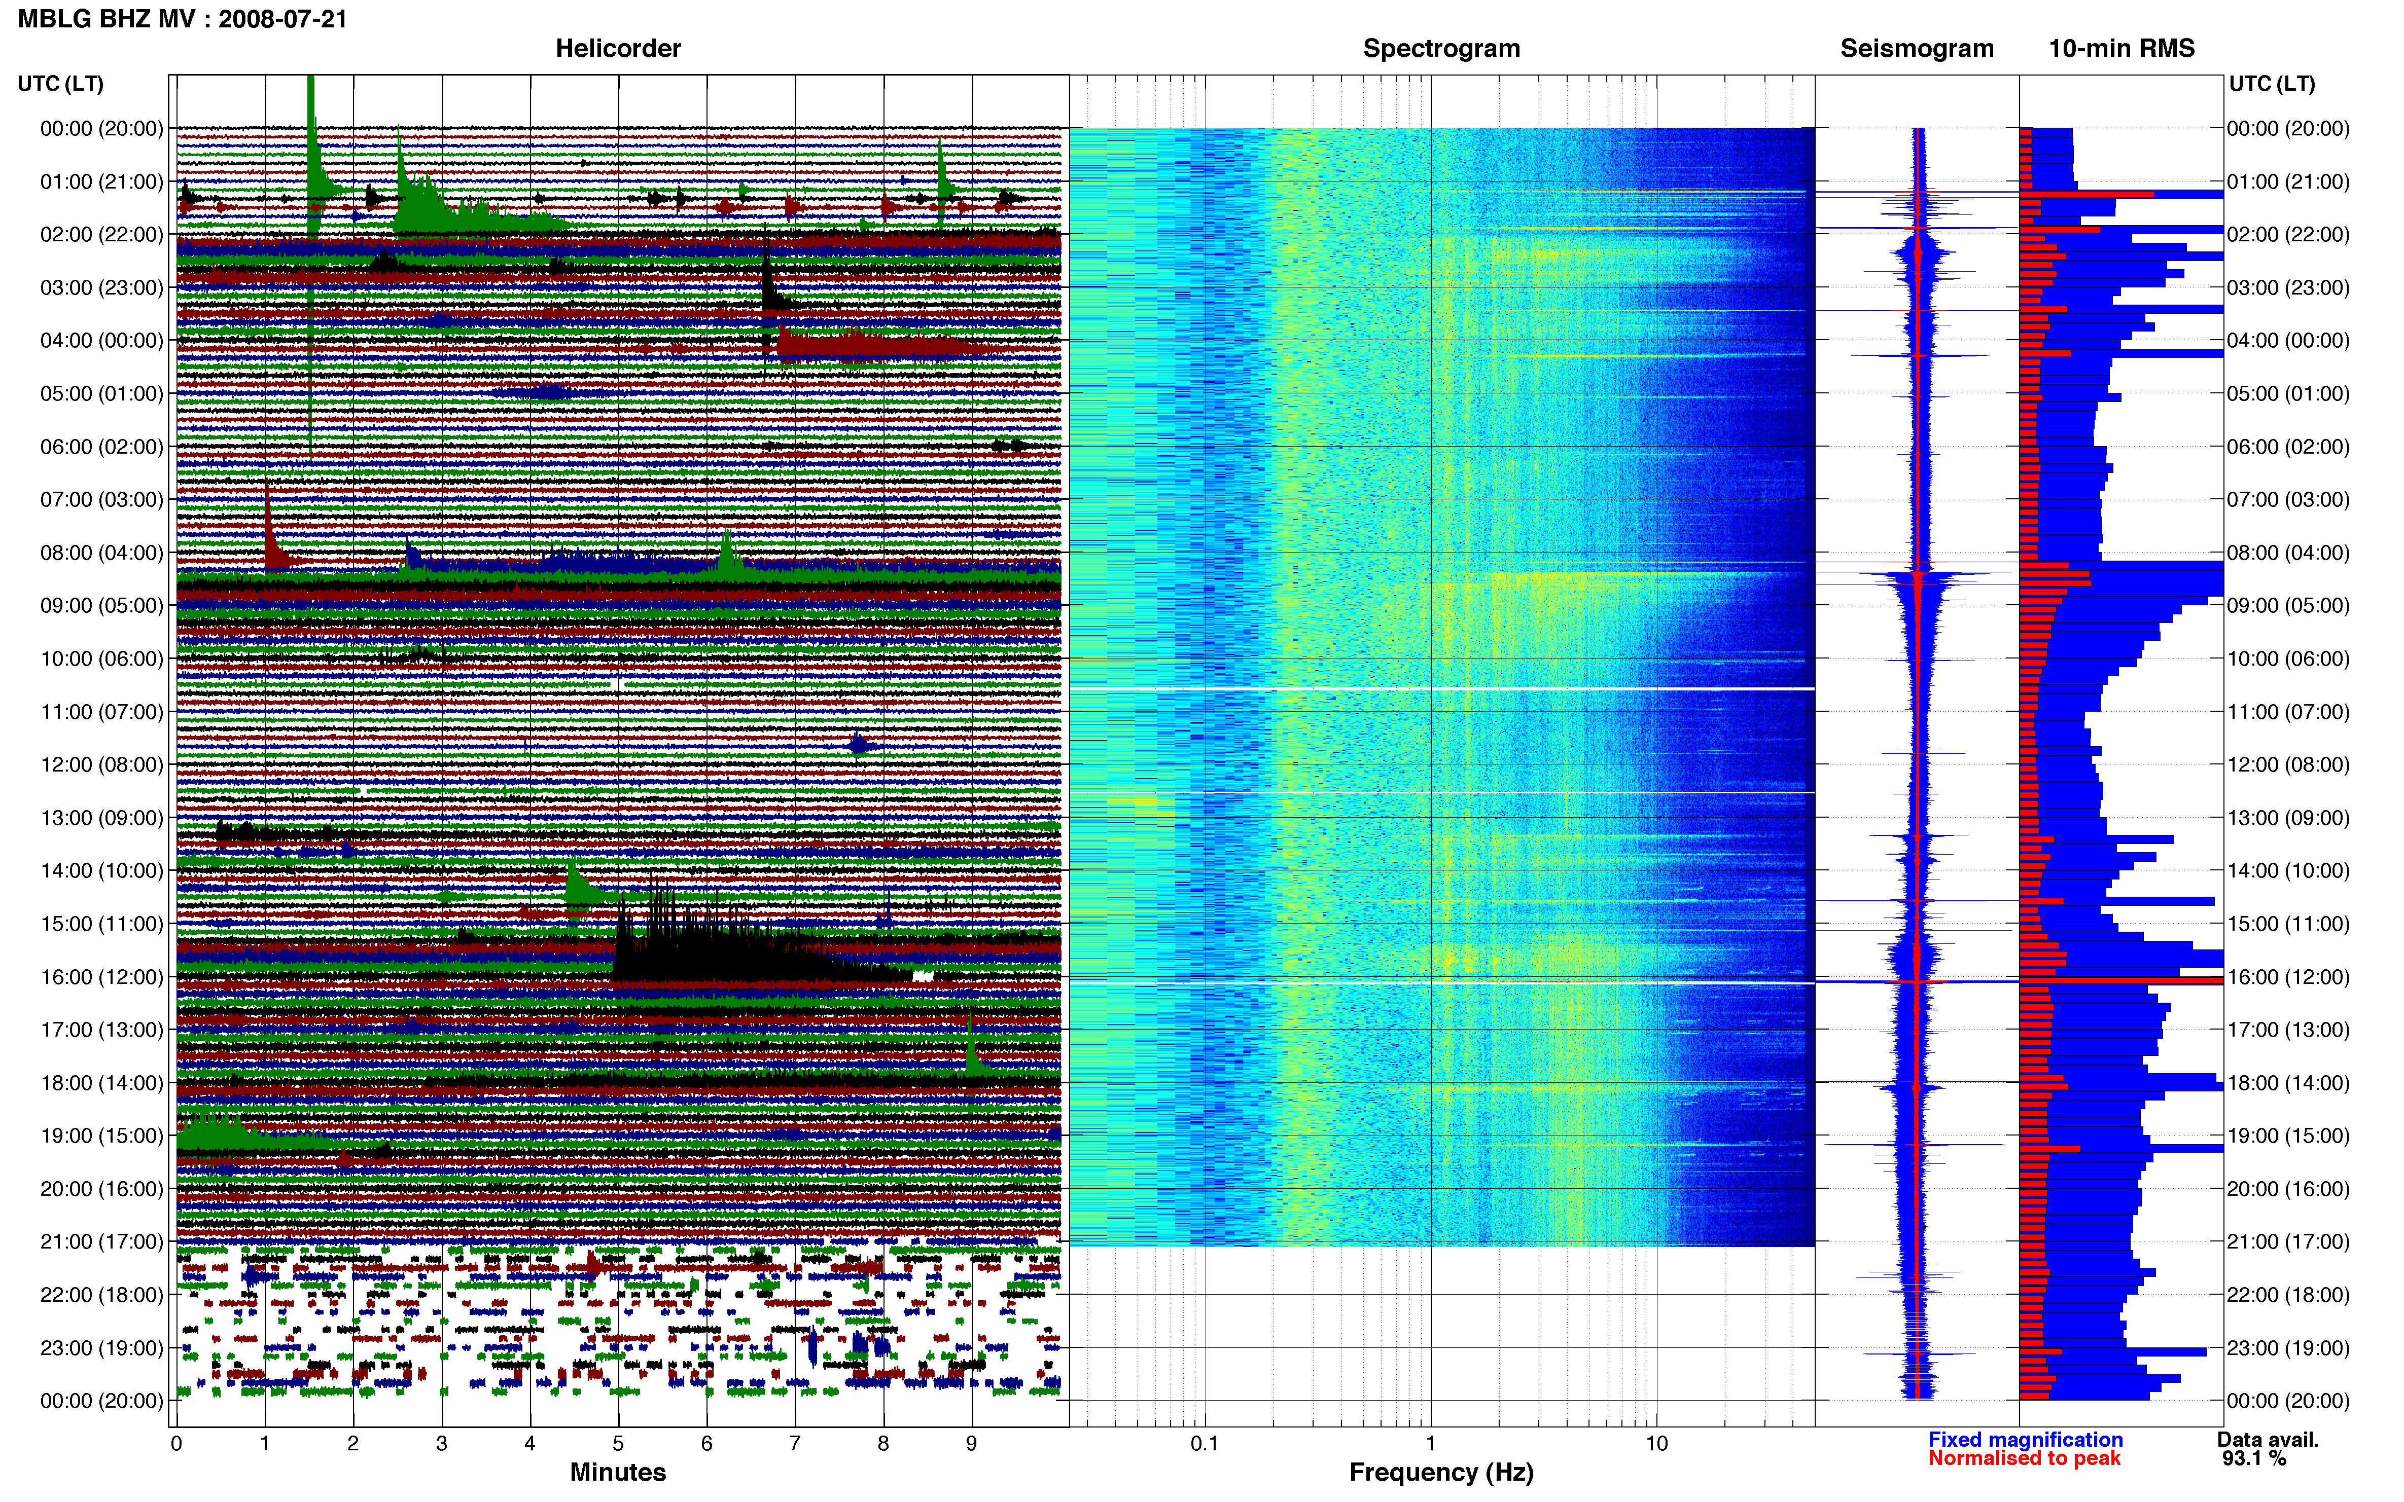Select the Helicorder panel heading
The width and height of the screenshot is (2404, 1502).
(618, 49)
